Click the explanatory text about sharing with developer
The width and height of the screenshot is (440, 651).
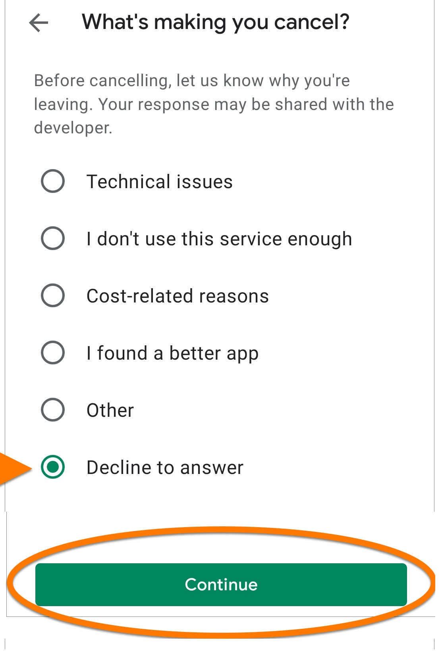(213, 104)
